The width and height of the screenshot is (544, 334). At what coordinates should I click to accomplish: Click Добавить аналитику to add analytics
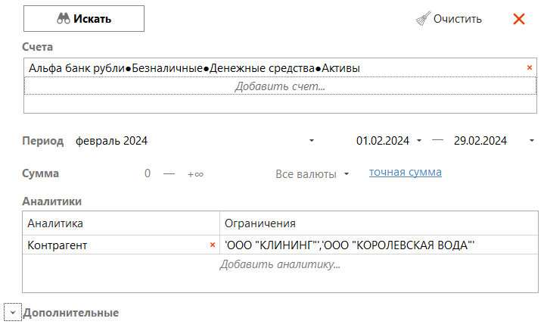coord(279,264)
